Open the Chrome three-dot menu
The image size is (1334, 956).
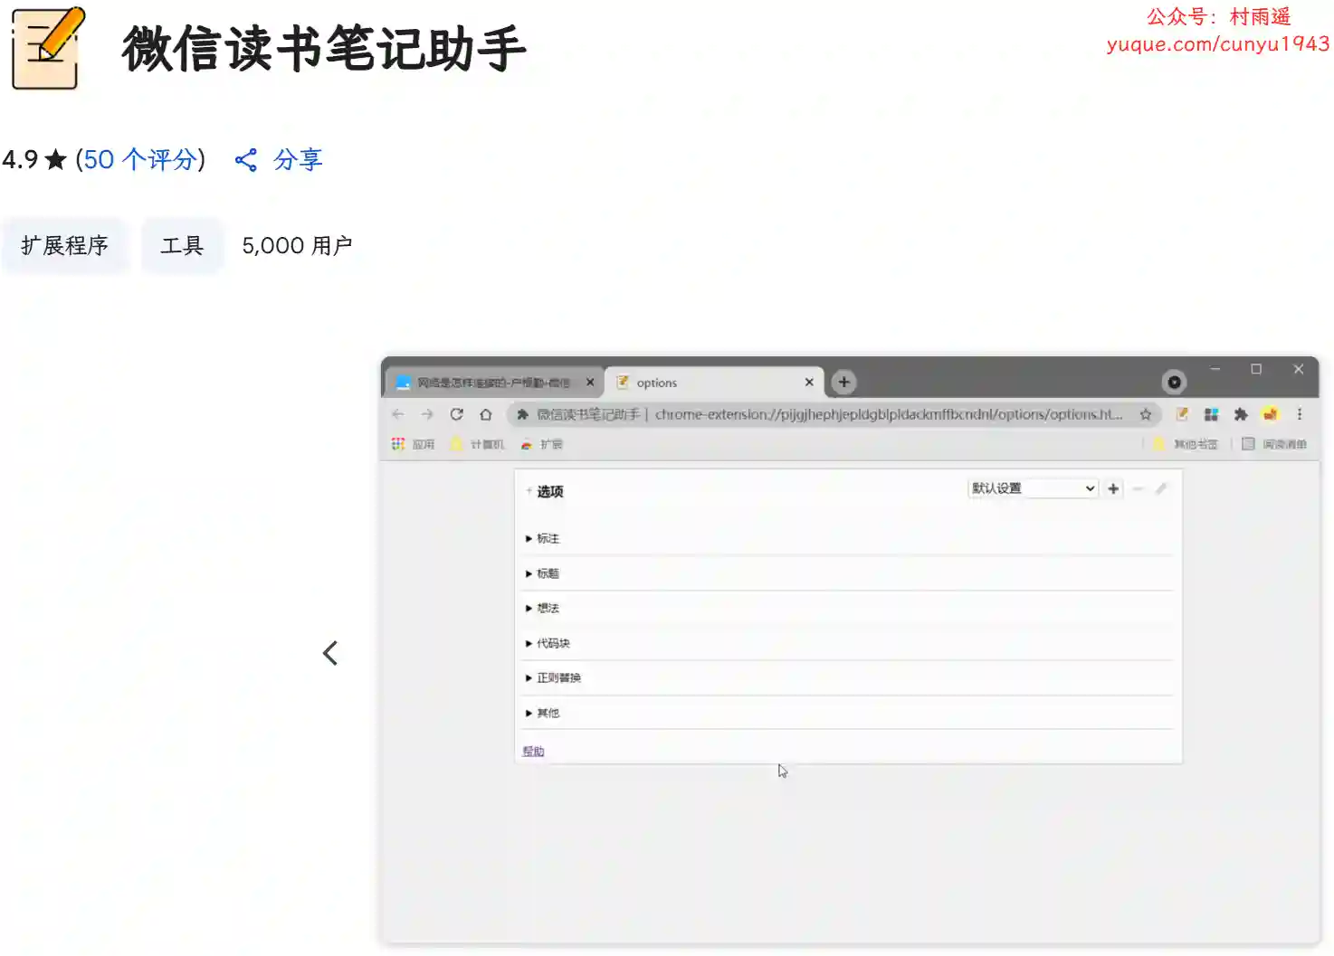pos(1300,414)
